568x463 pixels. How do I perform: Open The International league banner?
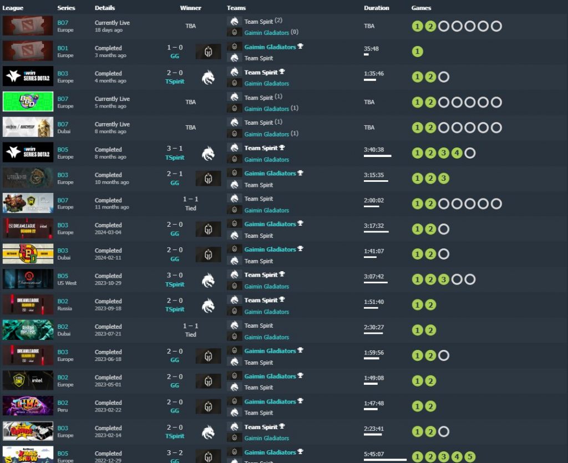(28, 279)
